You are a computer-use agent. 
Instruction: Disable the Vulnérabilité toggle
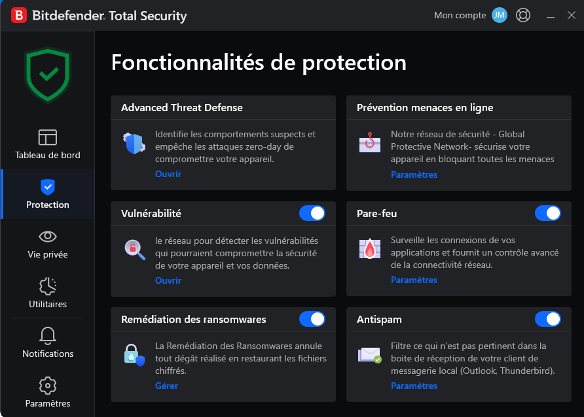tap(312, 213)
